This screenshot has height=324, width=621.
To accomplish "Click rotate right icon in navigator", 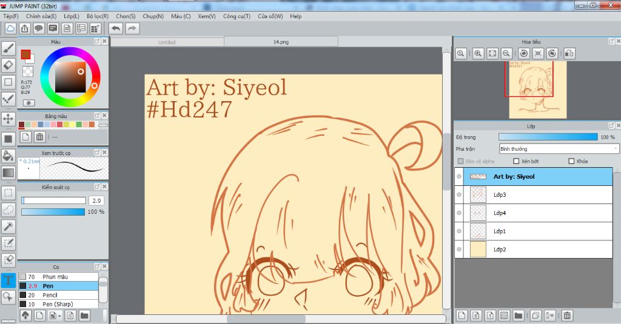I will (x=552, y=53).
